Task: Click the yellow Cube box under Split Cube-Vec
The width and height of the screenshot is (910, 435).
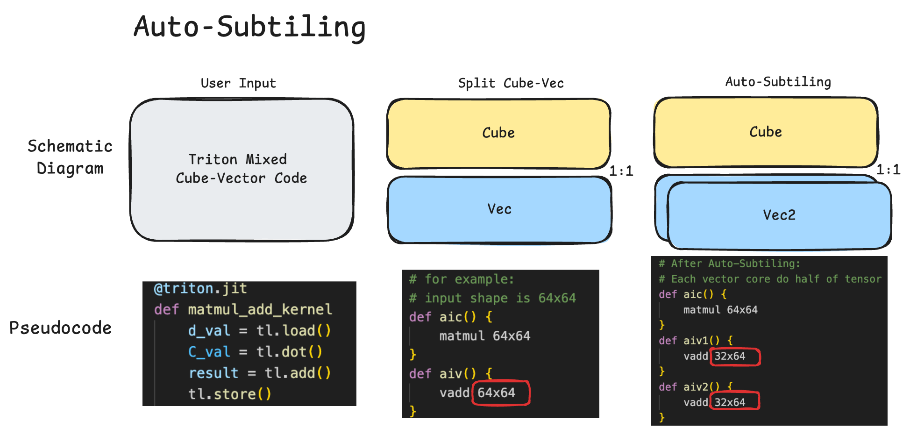Action: [498, 133]
